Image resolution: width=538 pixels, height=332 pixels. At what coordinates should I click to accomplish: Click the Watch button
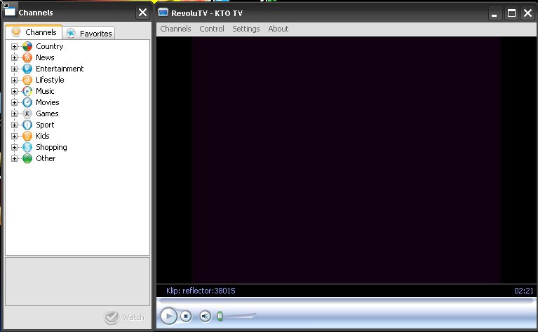(x=124, y=317)
